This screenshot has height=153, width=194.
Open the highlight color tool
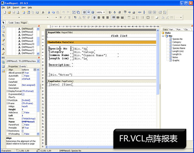pos(84,17)
